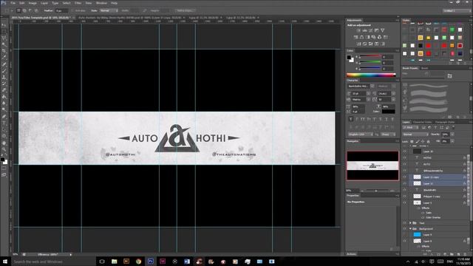
Task: Switch to the Character Styles tab
Action: (x=422, y=122)
